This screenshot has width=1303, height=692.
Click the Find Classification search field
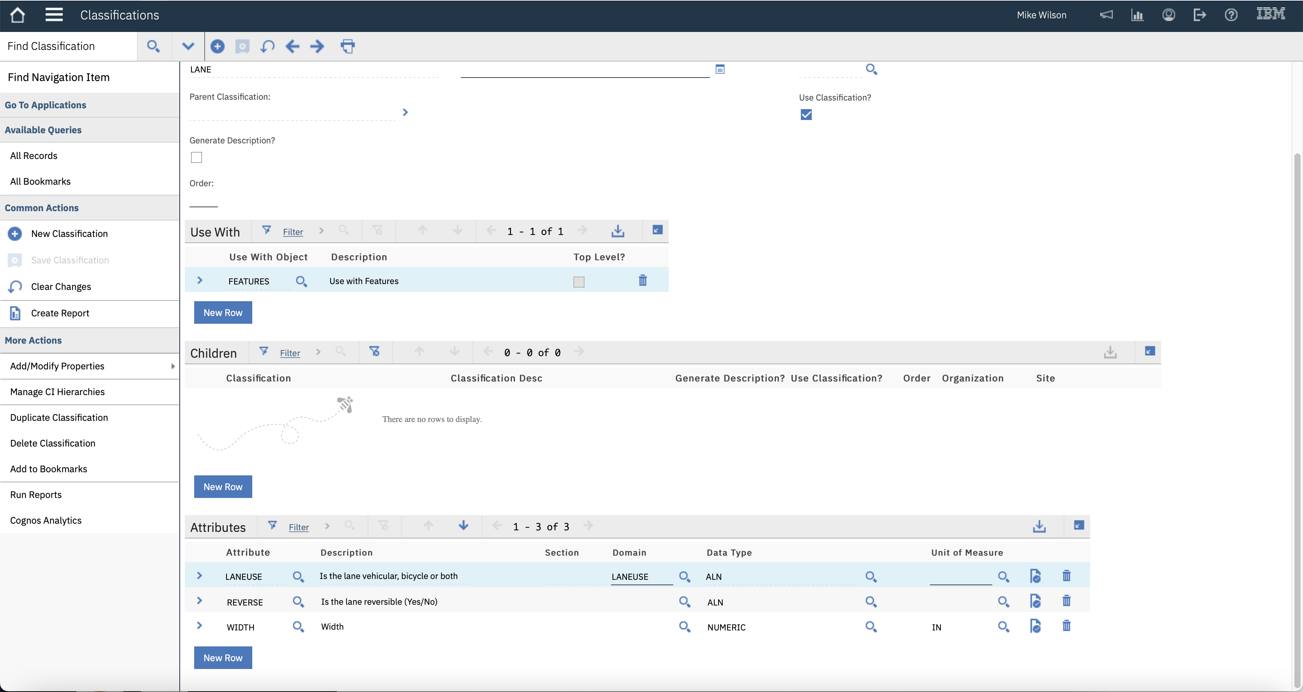click(x=68, y=46)
